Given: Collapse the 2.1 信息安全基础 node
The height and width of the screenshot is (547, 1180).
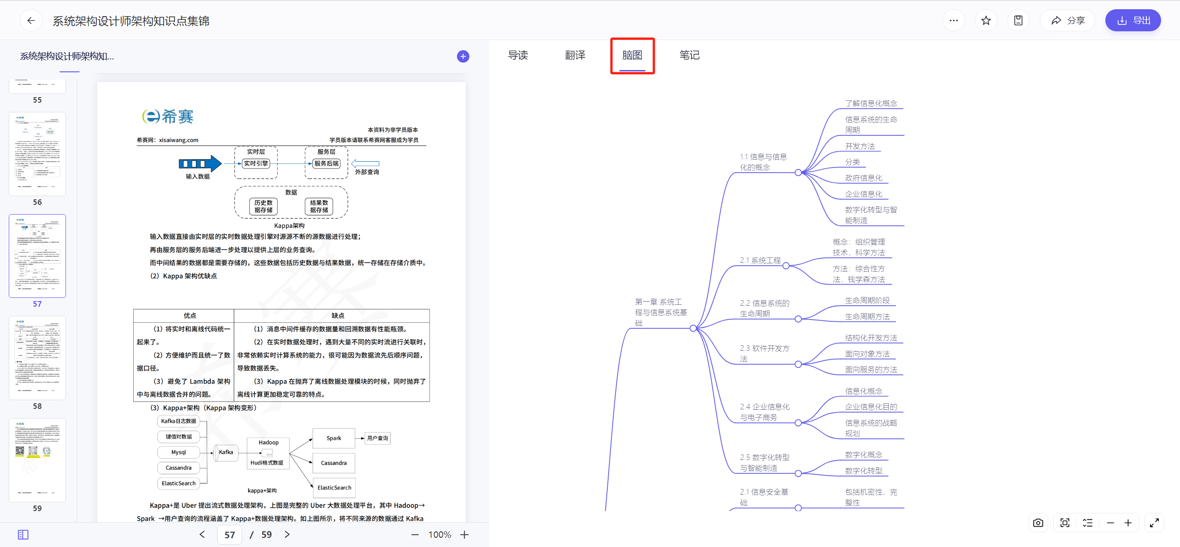Looking at the screenshot, I should click(798, 508).
